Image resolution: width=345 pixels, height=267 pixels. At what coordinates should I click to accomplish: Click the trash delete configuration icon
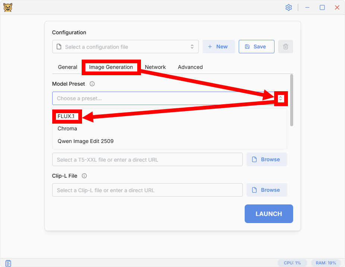click(286, 47)
